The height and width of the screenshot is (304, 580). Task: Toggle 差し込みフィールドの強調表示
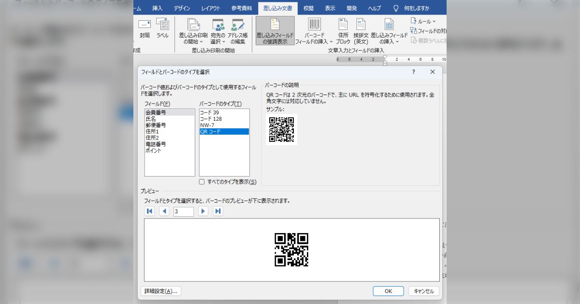coord(275,32)
